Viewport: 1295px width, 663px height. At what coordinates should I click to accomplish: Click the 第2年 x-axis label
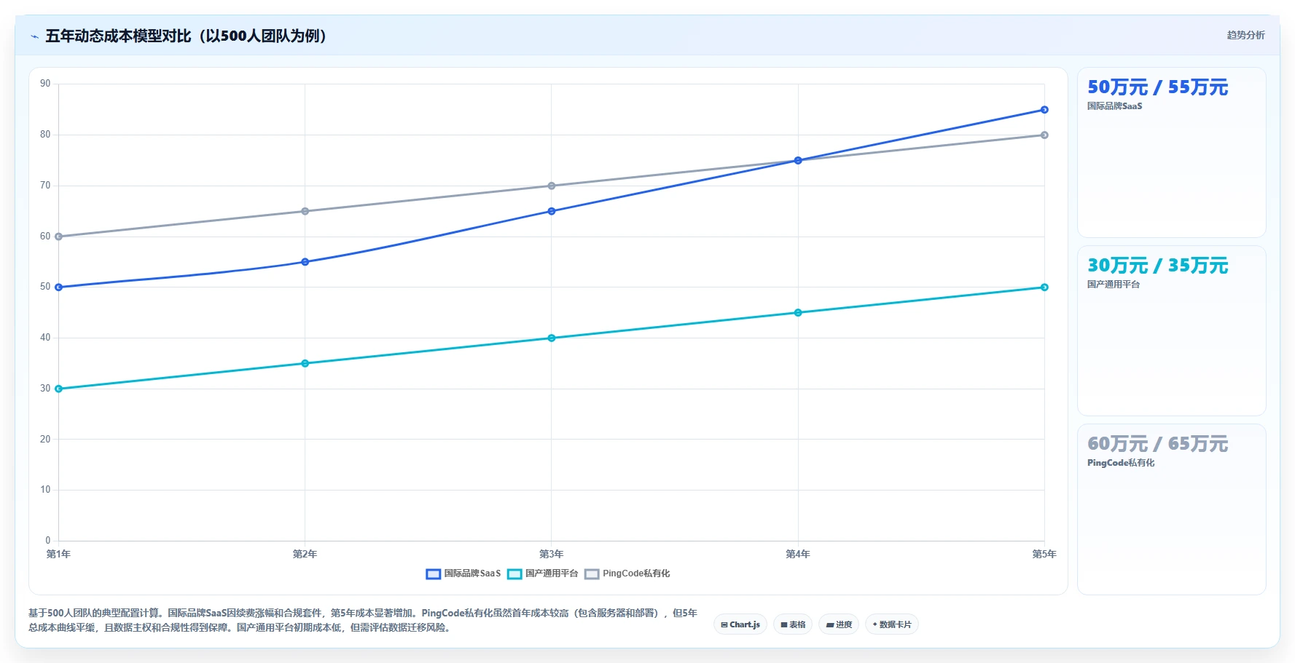[x=305, y=554]
